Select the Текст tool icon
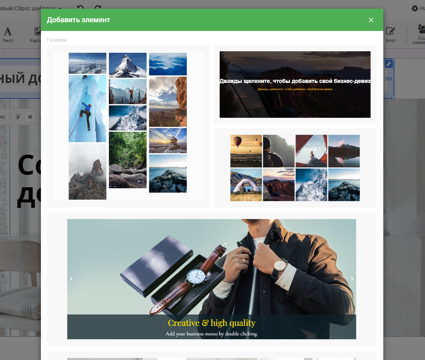 (8, 32)
